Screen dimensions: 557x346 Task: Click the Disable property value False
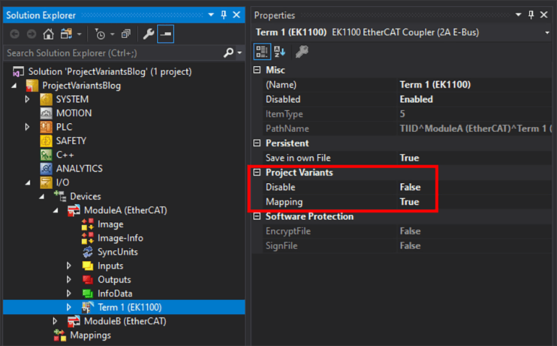pos(410,187)
